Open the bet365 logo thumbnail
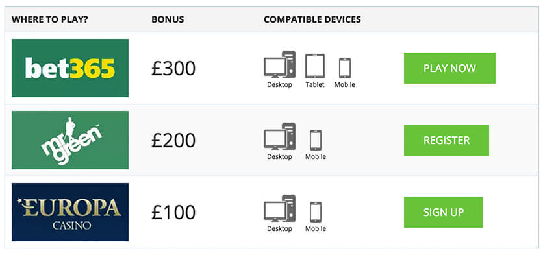 click(70, 68)
